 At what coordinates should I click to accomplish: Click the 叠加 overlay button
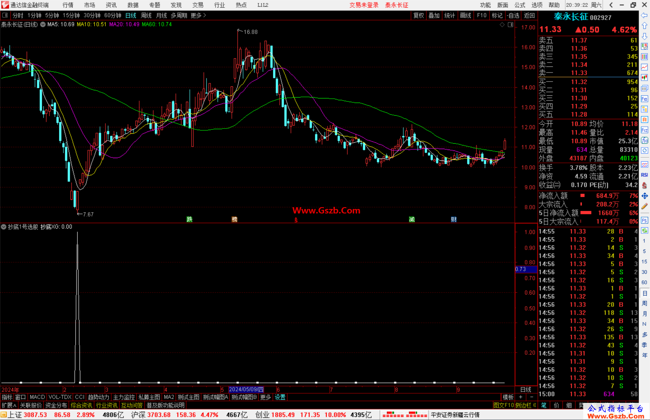(434, 15)
